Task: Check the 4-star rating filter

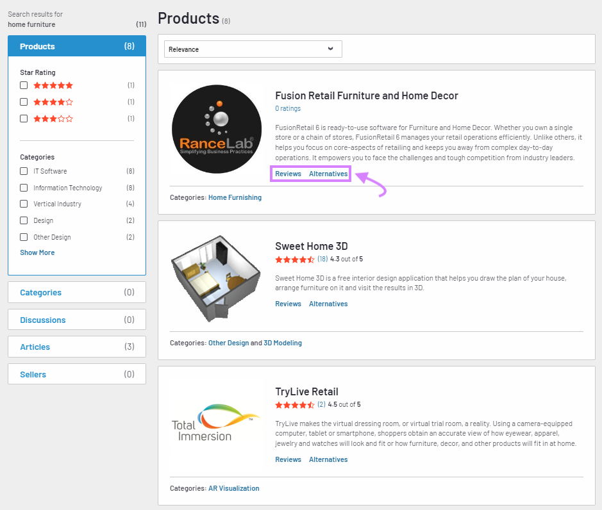Action: (24, 101)
